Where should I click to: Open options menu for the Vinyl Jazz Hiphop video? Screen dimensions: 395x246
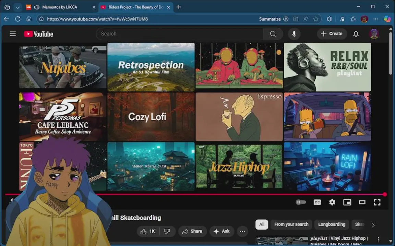pyautogui.click(x=378, y=239)
